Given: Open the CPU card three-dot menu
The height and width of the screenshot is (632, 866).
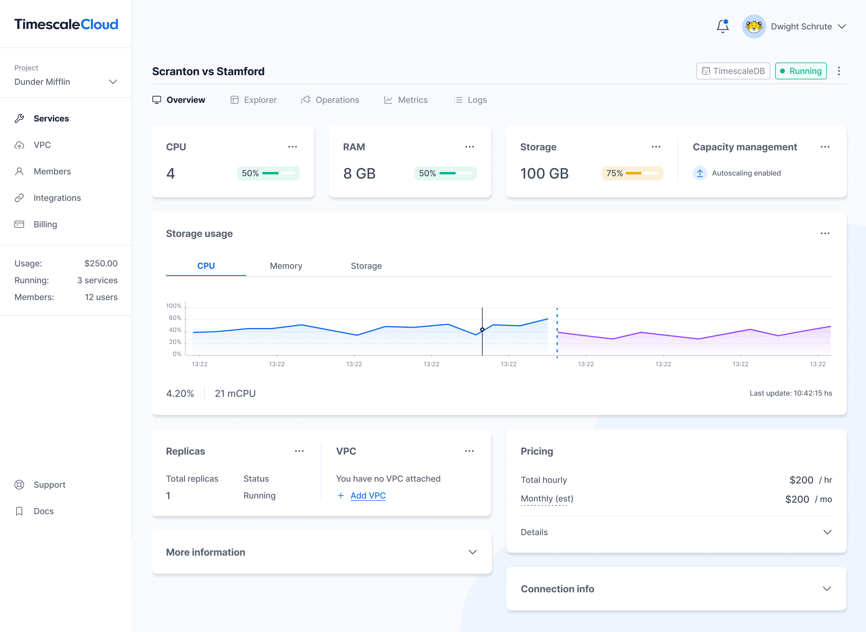Looking at the screenshot, I should click(292, 147).
